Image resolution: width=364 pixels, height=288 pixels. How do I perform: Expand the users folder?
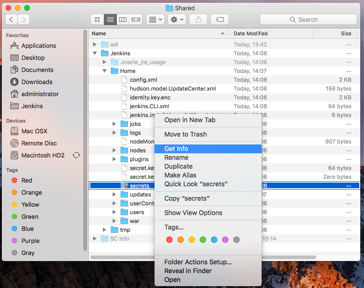114,212
